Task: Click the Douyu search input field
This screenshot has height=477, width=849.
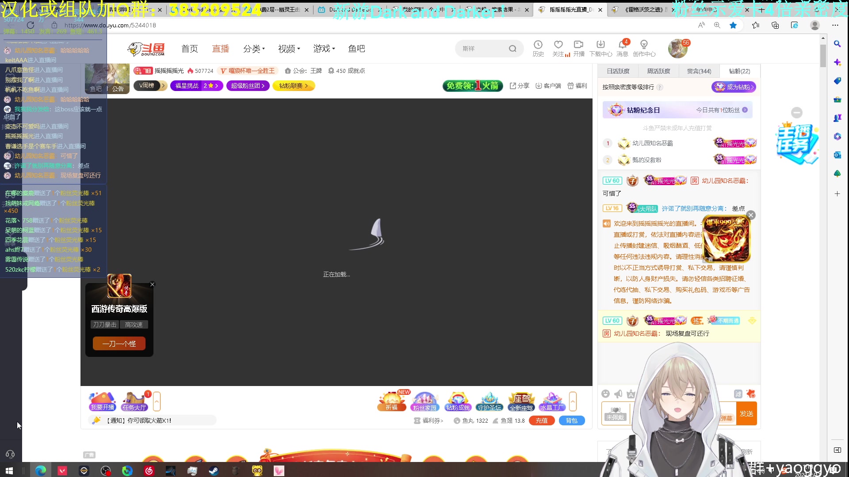Action: (482, 49)
